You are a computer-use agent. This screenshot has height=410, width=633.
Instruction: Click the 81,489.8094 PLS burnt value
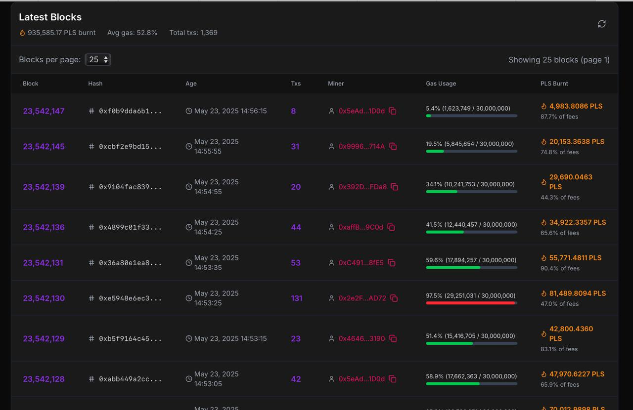578,293
